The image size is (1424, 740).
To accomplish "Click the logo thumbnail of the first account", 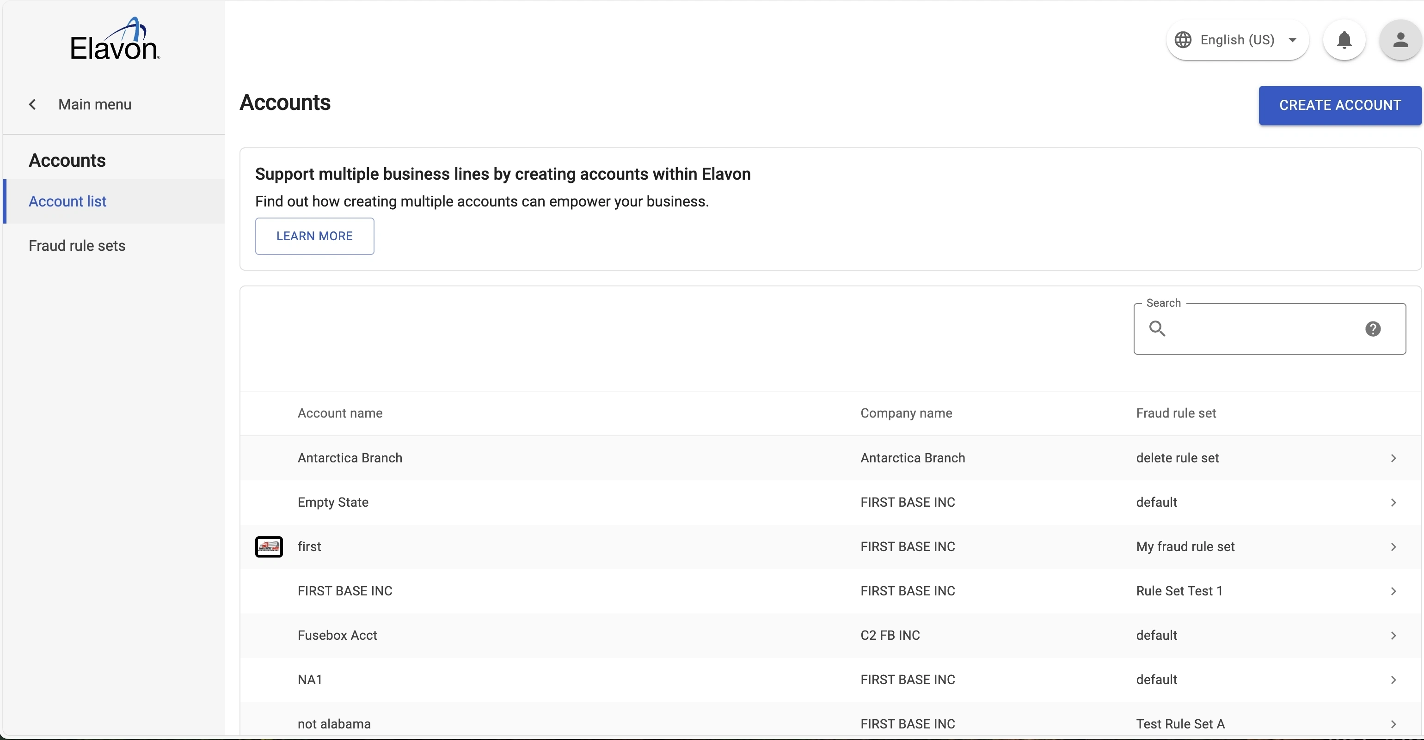I will click(269, 547).
